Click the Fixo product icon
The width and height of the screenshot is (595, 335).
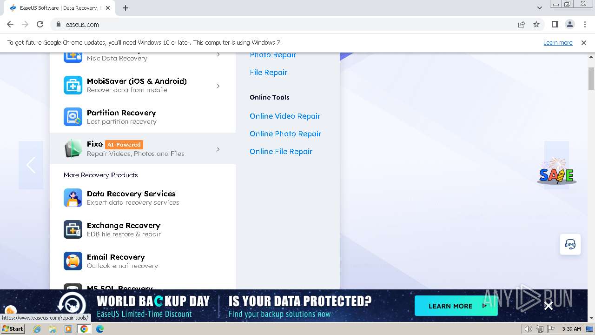coord(73,148)
